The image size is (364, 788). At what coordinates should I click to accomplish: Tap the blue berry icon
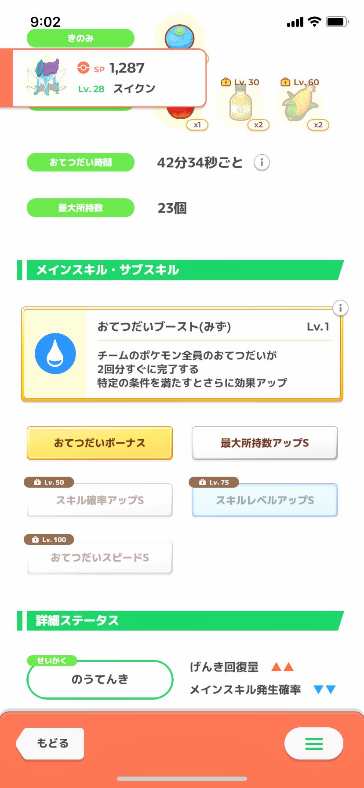coord(179,36)
